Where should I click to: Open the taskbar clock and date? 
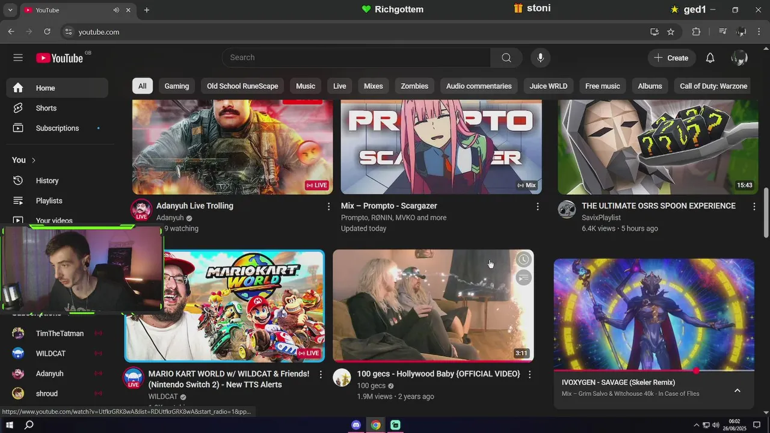pyautogui.click(x=734, y=425)
